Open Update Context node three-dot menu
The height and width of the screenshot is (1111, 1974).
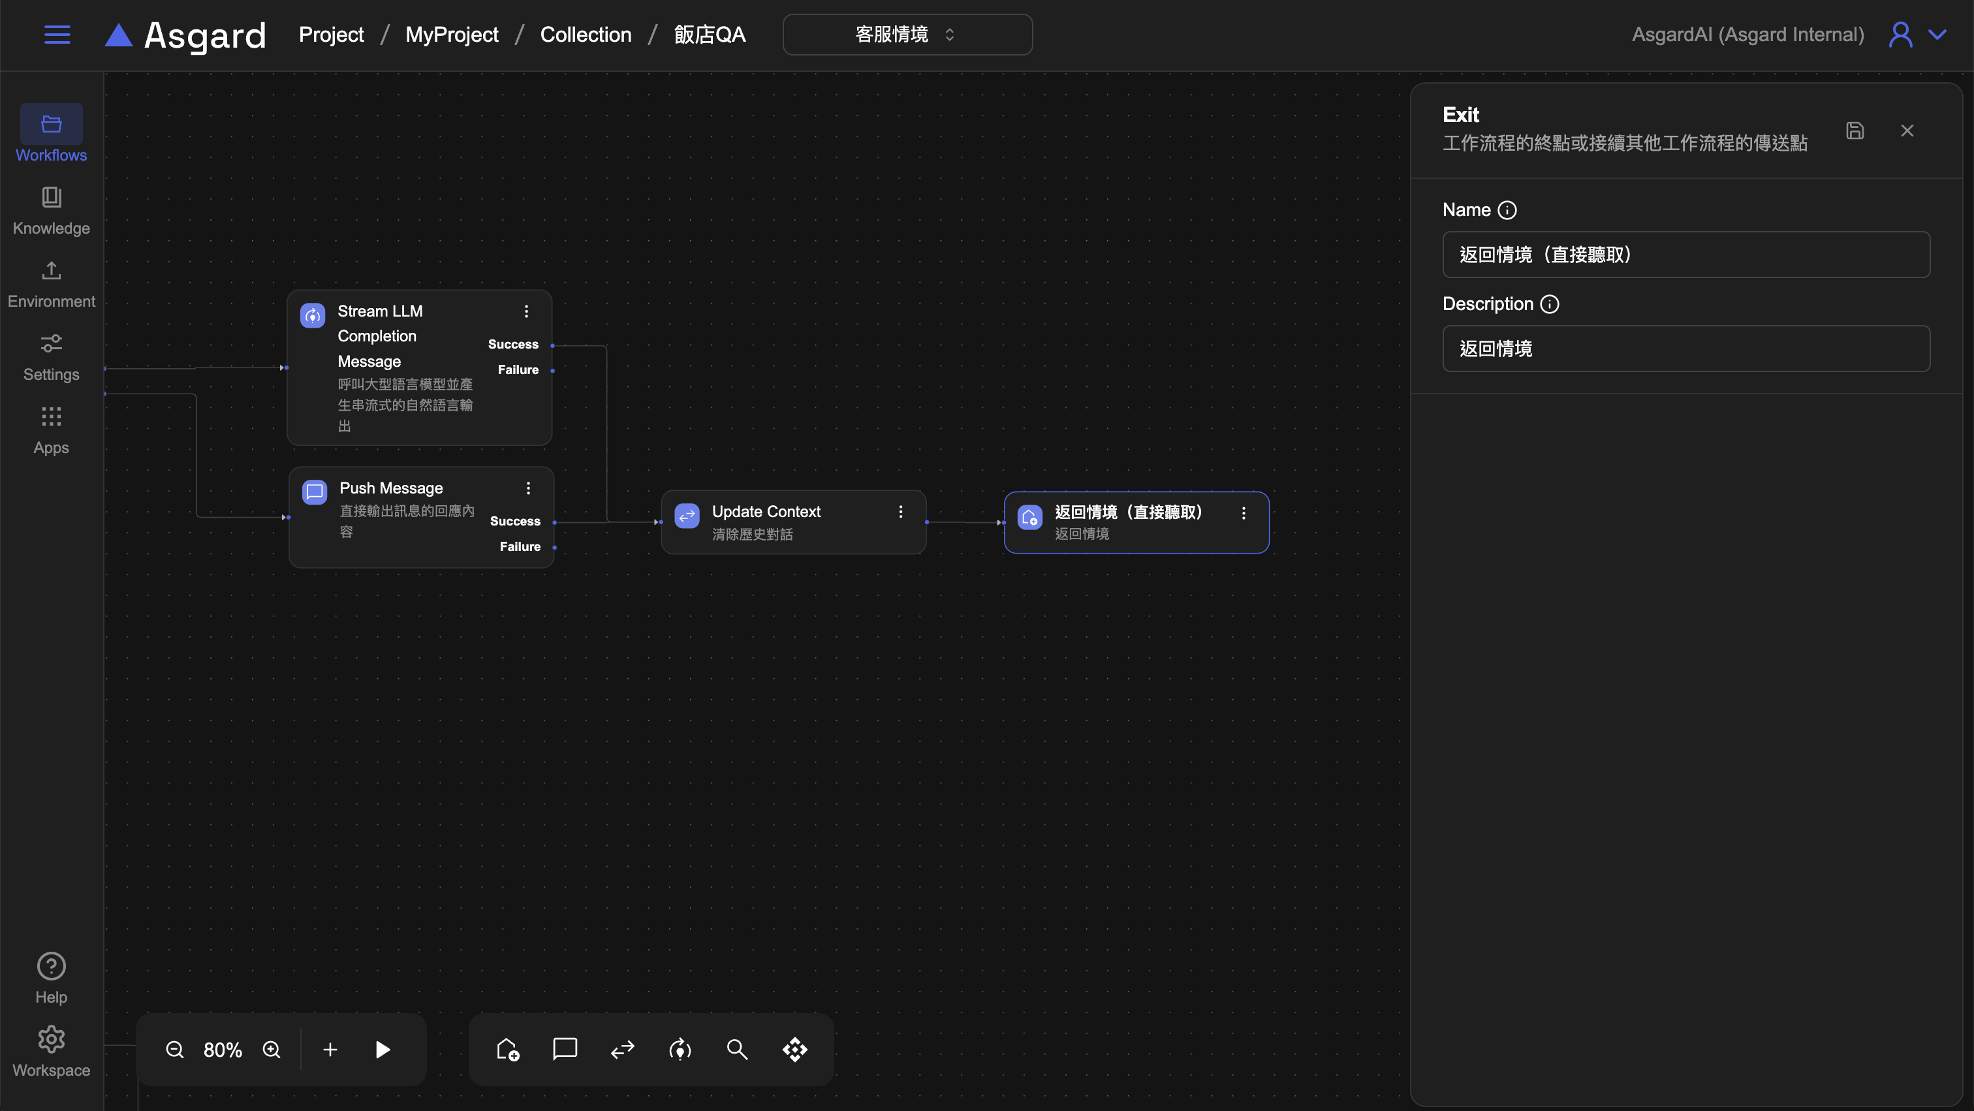point(900,512)
